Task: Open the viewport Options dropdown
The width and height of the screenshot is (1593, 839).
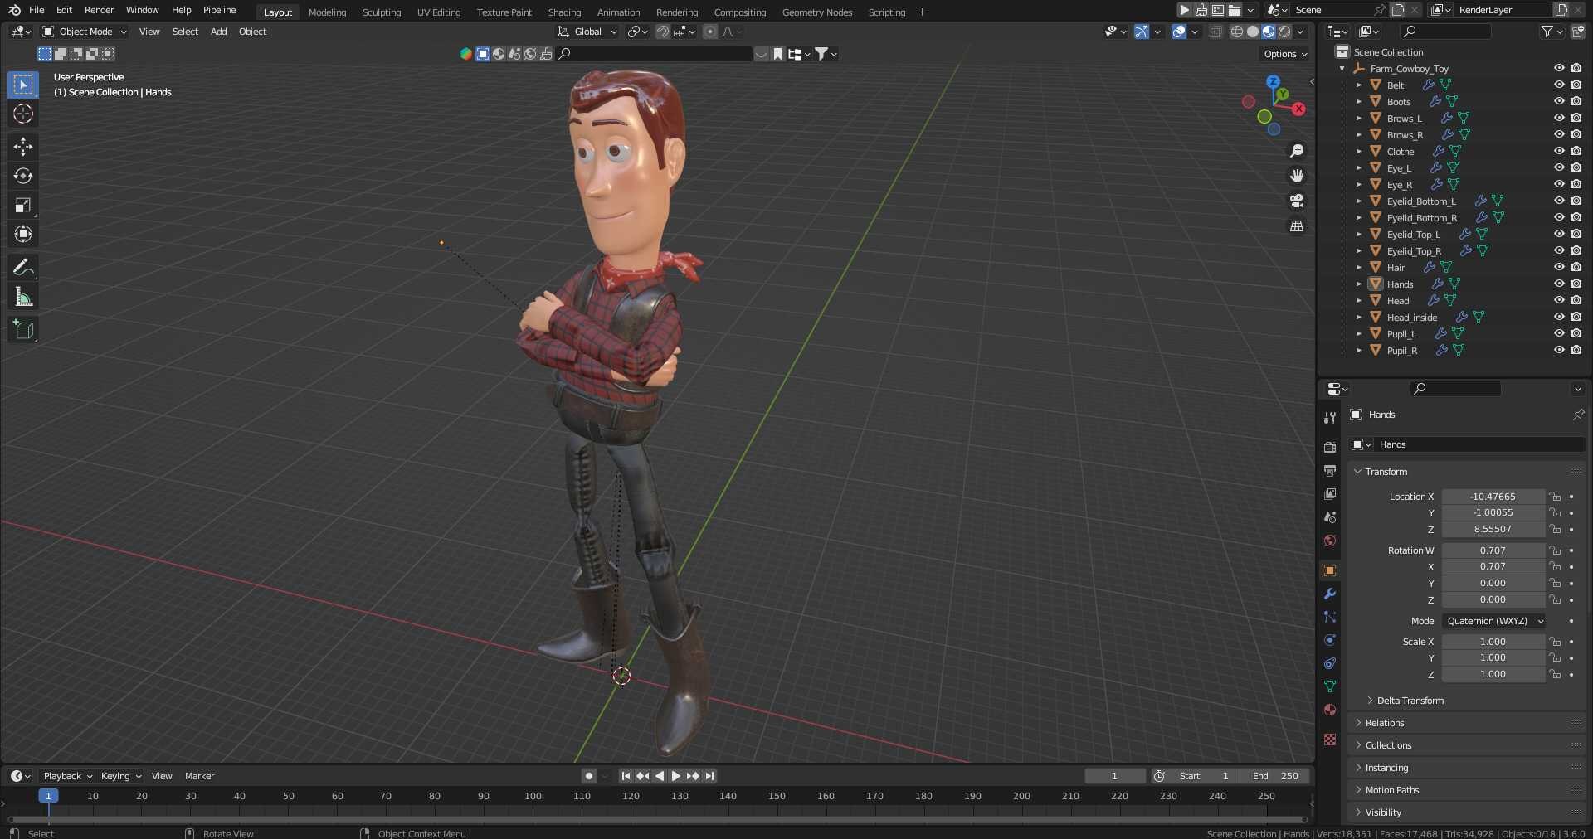Action: tap(1285, 54)
